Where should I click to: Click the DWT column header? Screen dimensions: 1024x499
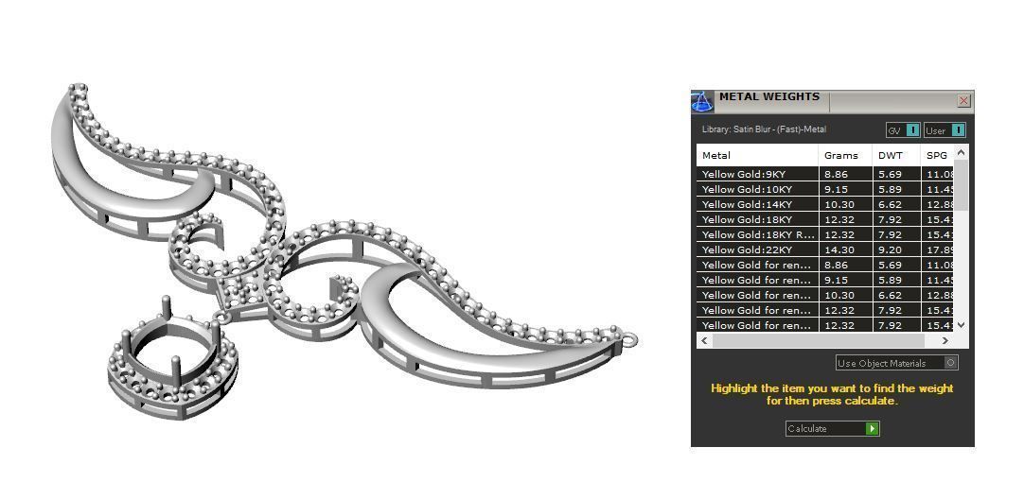coord(896,155)
